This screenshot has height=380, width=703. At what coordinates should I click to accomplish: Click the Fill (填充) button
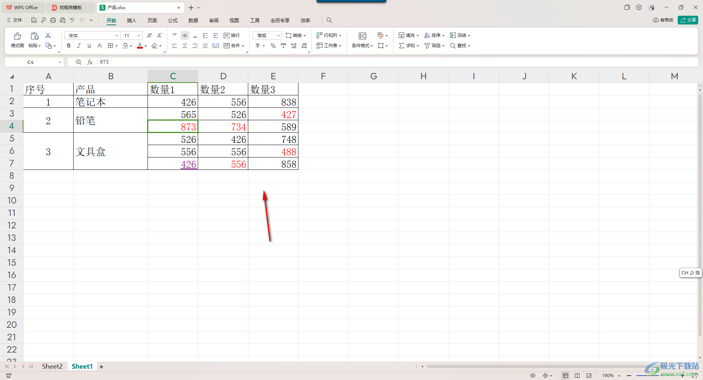click(409, 35)
